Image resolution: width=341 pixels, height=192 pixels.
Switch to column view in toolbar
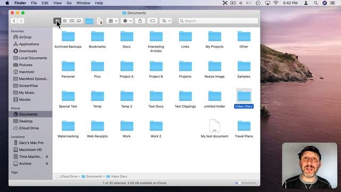[72, 21]
